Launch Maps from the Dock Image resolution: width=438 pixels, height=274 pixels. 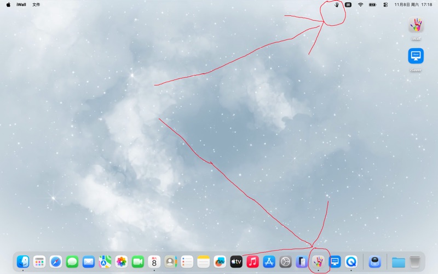(x=105, y=262)
